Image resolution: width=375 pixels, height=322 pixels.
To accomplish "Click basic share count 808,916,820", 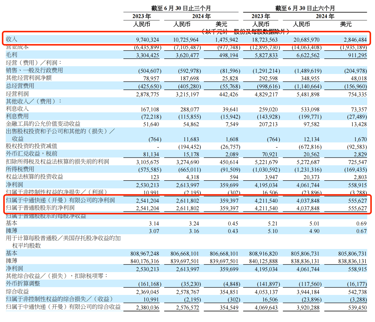I will pyautogui.click(x=263, y=254).
